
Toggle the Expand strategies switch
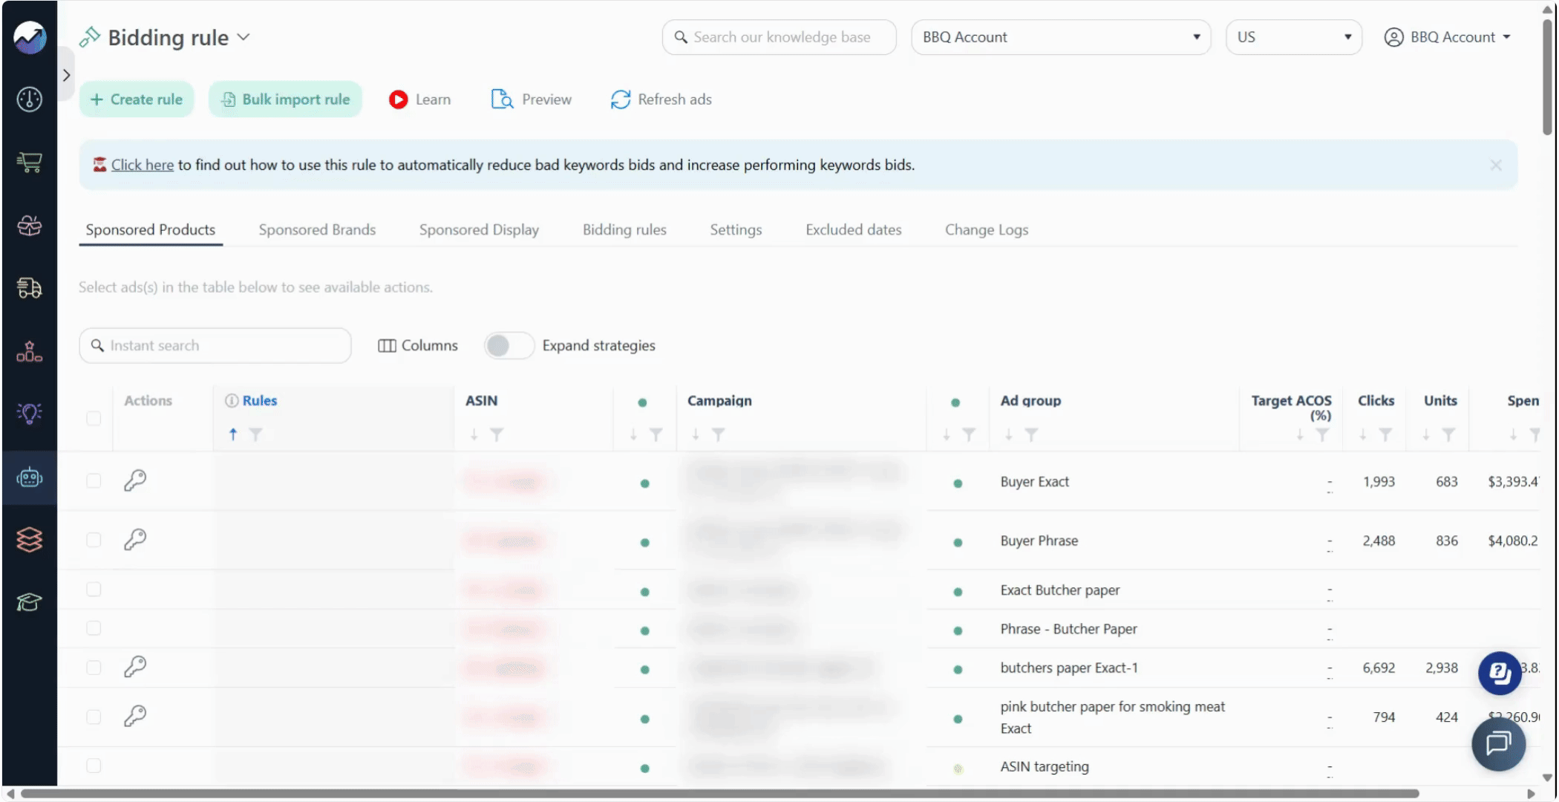509,345
